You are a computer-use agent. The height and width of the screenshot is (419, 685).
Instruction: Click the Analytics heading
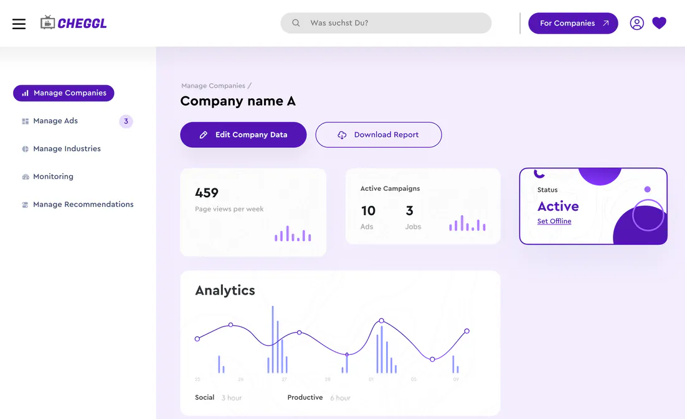[225, 290]
